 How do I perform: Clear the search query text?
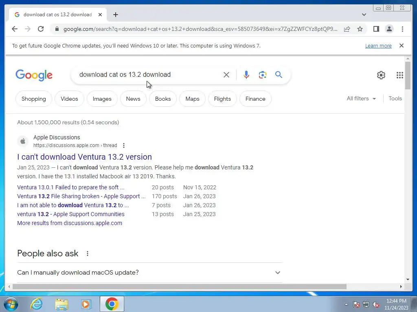tap(226, 75)
